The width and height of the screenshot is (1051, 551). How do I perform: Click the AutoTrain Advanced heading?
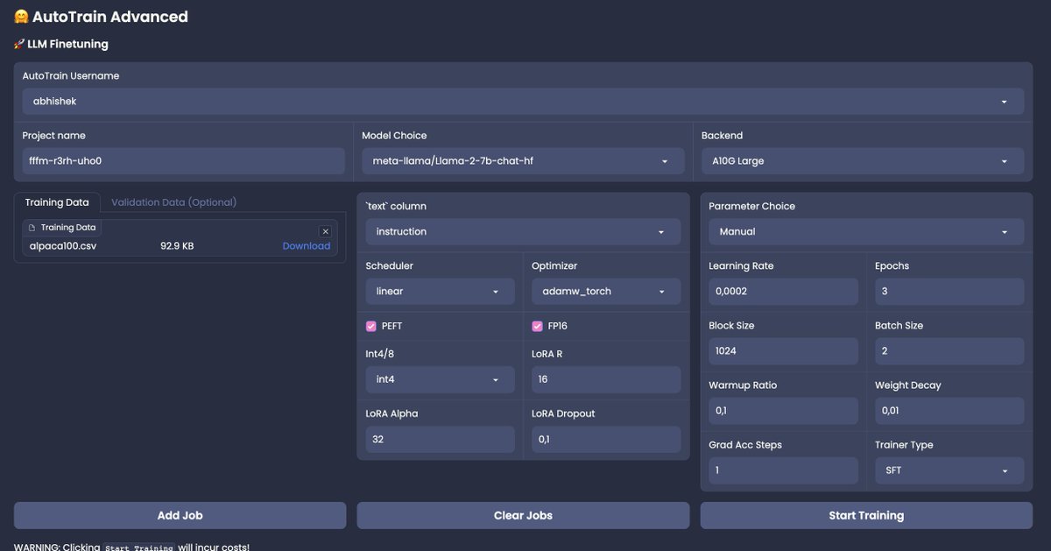coord(101,17)
